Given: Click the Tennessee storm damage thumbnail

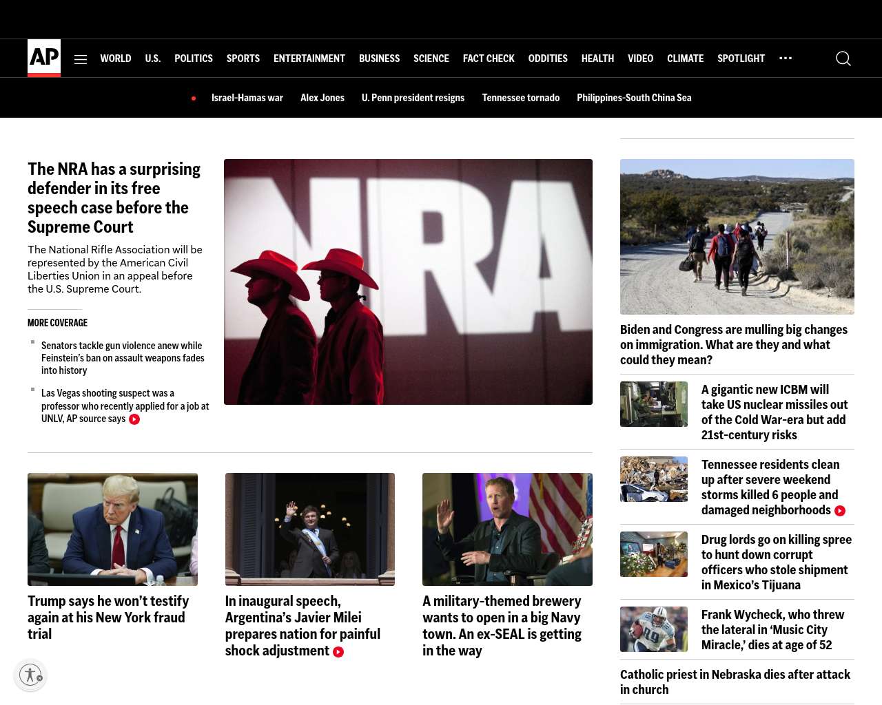Looking at the screenshot, I should (x=654, y=479).
